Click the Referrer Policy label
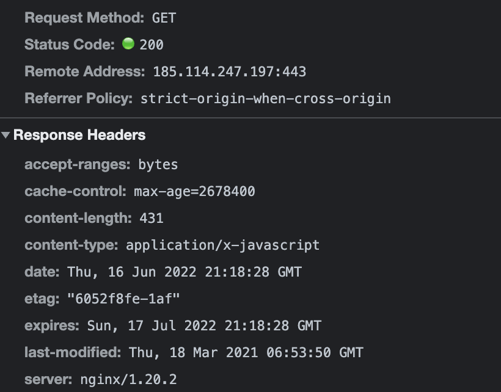The height and width of the screenshot is (392, 501). tap(78, 98)
